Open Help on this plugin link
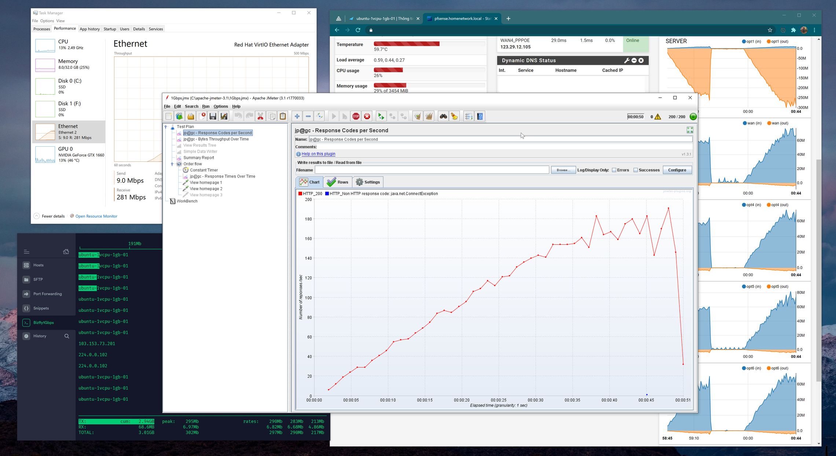The height and width of the screenshot is (456, 836). click(318, 154)
